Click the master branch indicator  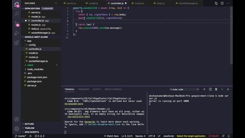21,136
